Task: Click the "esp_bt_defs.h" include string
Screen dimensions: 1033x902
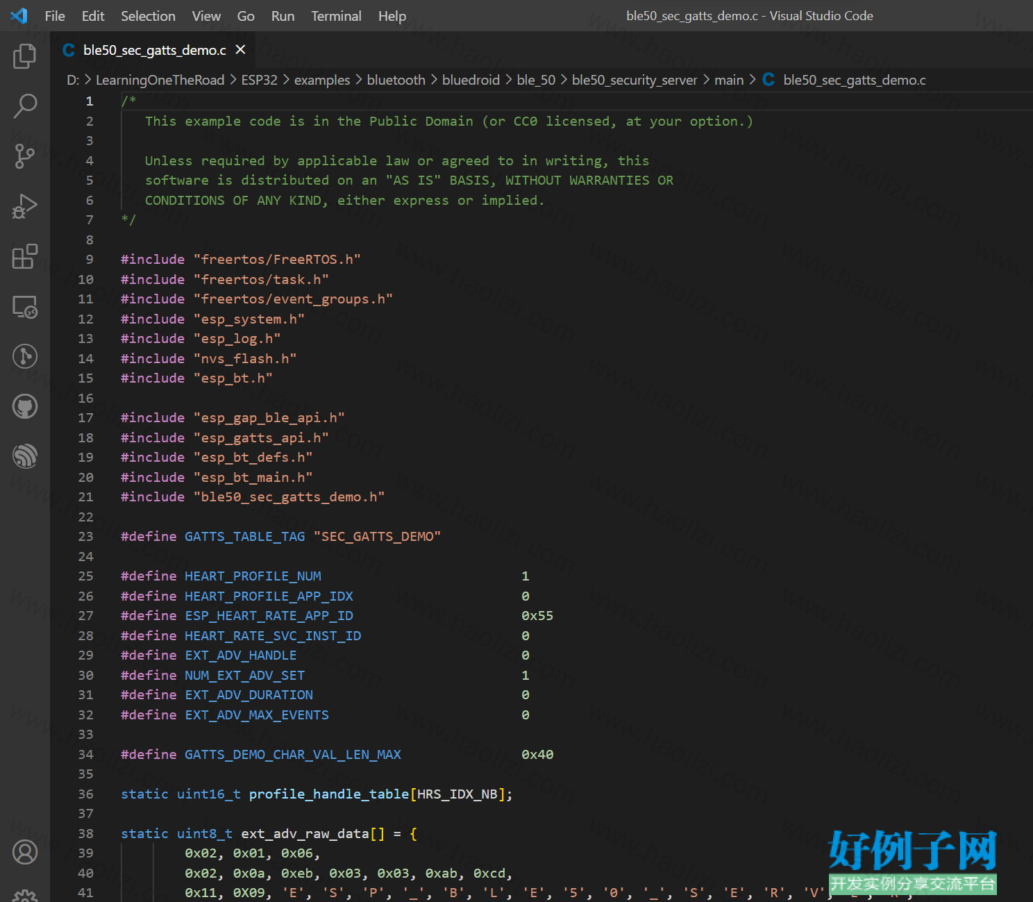Action: click(253, 458)
